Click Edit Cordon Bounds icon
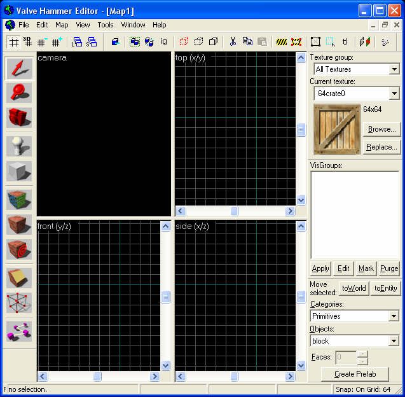The width and height of the screenshot is (405, 397). click(x=296, y=42)
